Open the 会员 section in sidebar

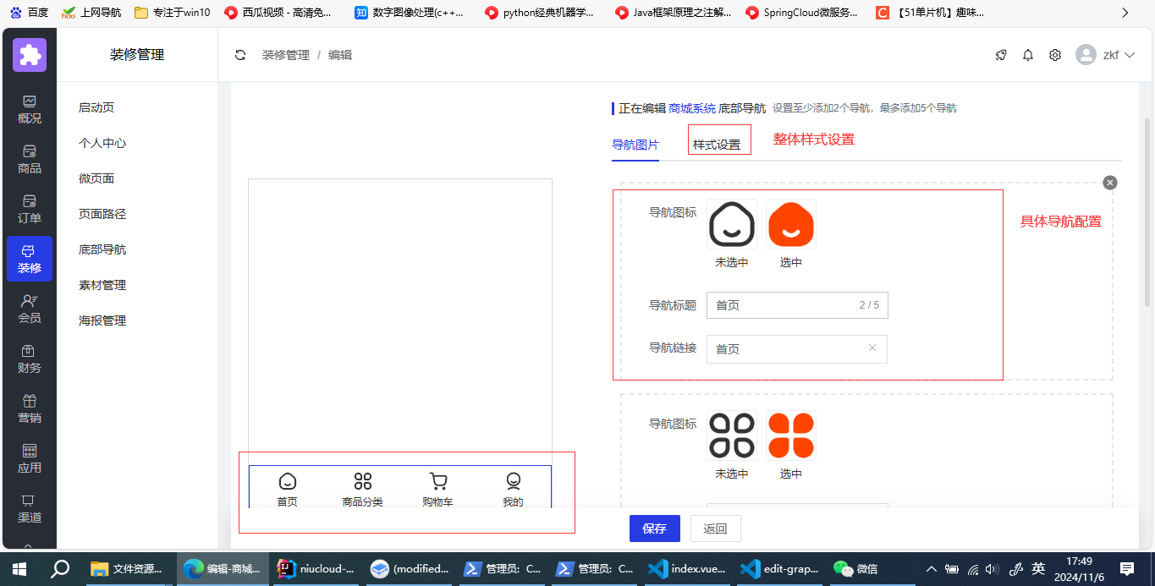point(30,309)
